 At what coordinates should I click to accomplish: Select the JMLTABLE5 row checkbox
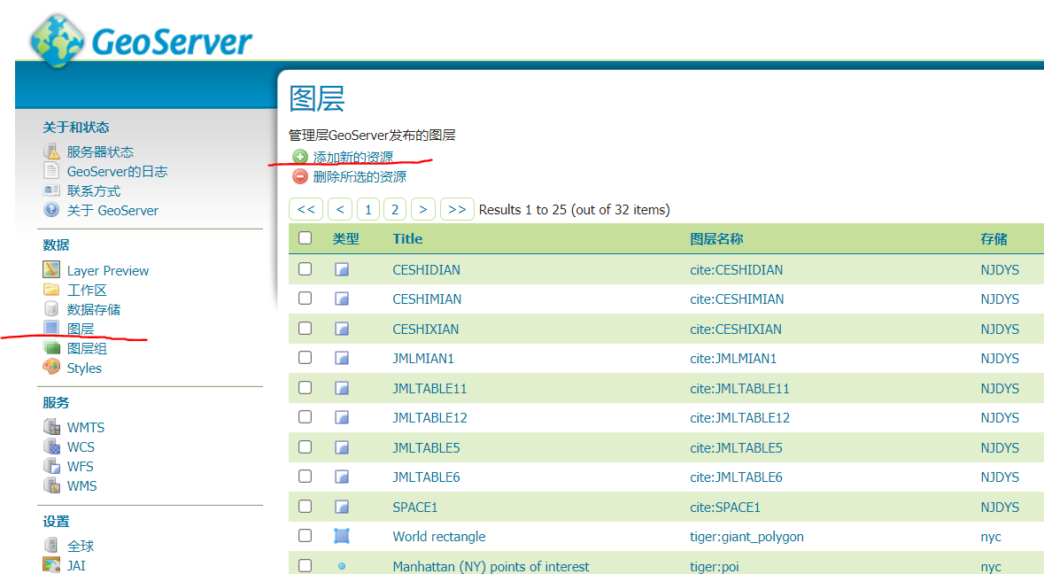[x=305, y=447]
